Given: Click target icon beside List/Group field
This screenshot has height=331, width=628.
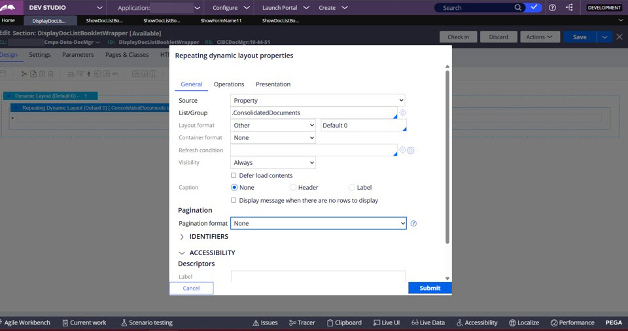Looking at the screenshot, I should pyautogui.click(x=402, y=113).
